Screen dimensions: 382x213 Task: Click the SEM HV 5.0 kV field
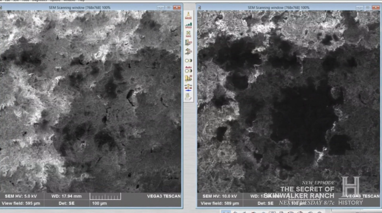(x=22, y=196)
